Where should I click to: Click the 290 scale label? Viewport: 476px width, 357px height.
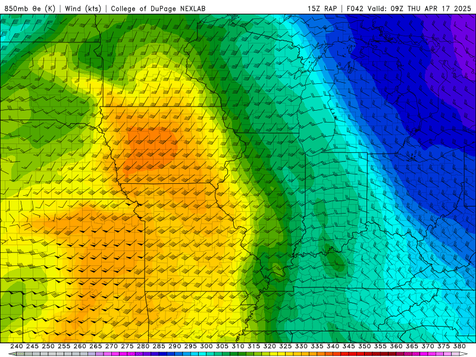pyautogui.click(x=174, y=346)
